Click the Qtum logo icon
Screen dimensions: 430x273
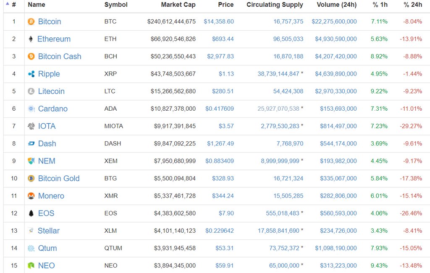[x=31, y=248]
